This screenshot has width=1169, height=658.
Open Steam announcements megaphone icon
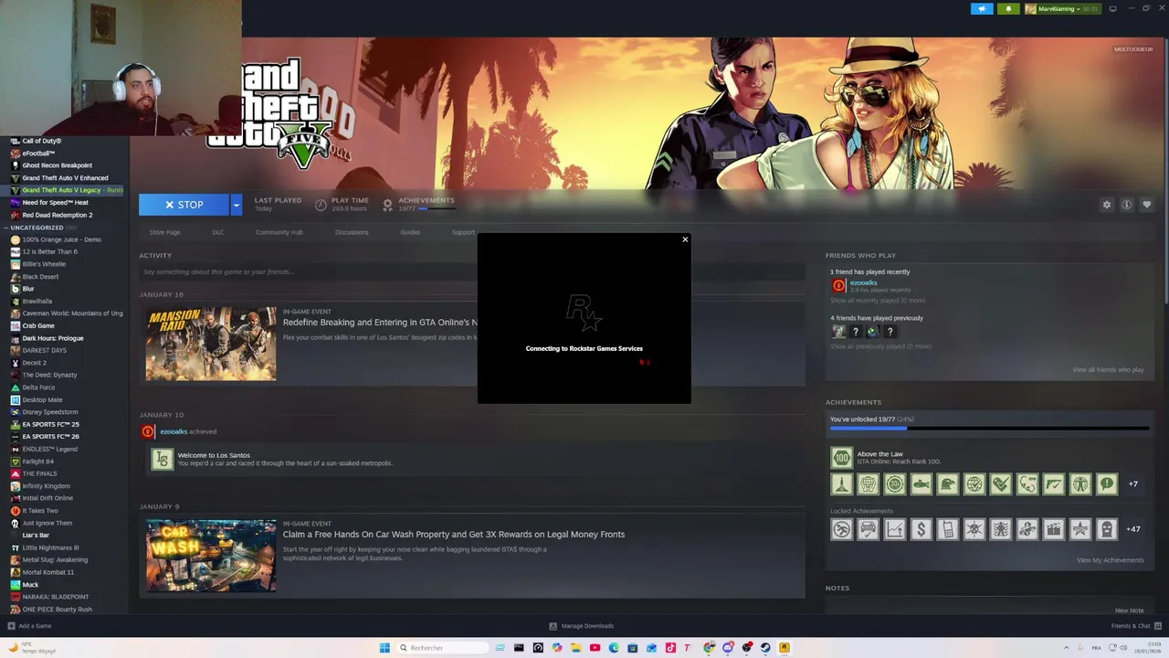[982, 9]
